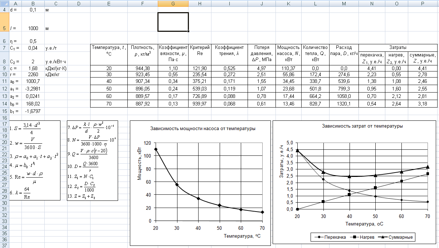Click pressure loss value 4,97
The image size is (439, 248).
pyautogui.click(x=261, y=68)
